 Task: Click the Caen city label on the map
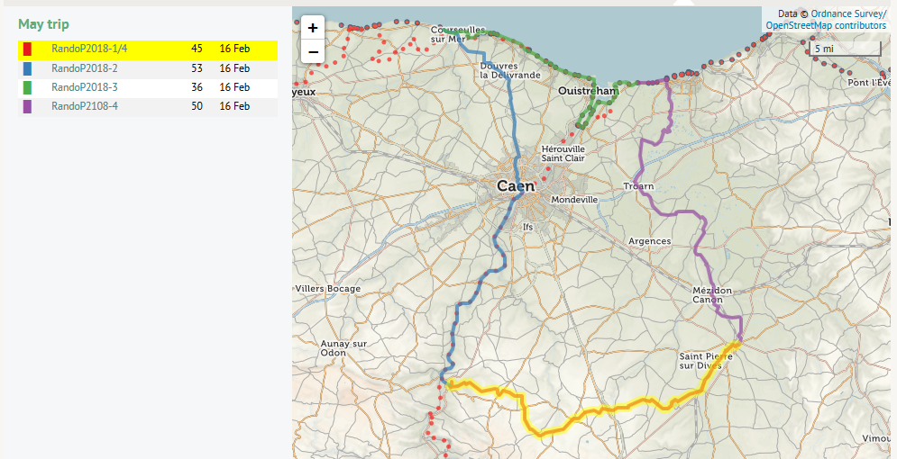pos(516,185)
